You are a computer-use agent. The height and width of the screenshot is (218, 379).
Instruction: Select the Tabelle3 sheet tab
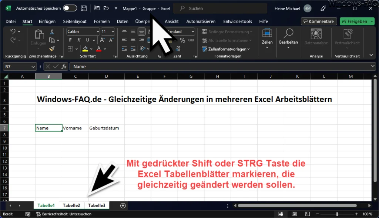97,206
